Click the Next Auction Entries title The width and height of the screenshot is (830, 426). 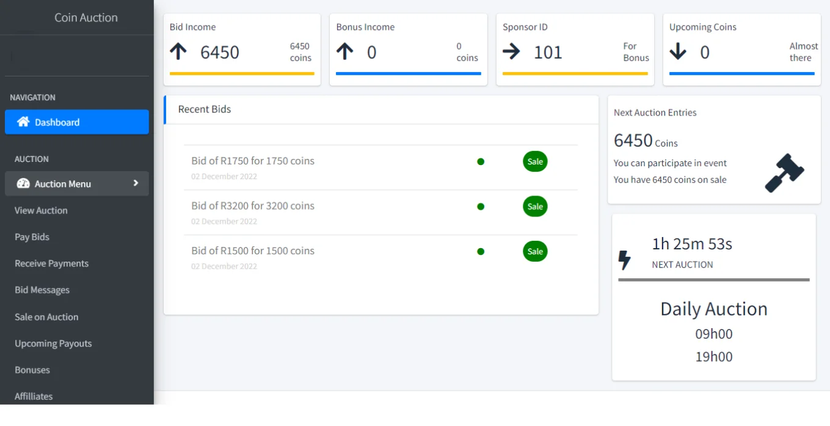pyautogui.click(x=655, y=112)
